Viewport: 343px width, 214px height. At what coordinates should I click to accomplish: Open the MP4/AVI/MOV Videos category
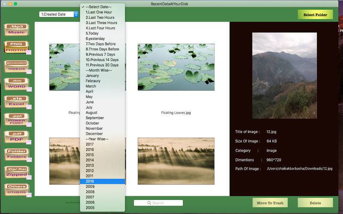click(x=17, y=66)
